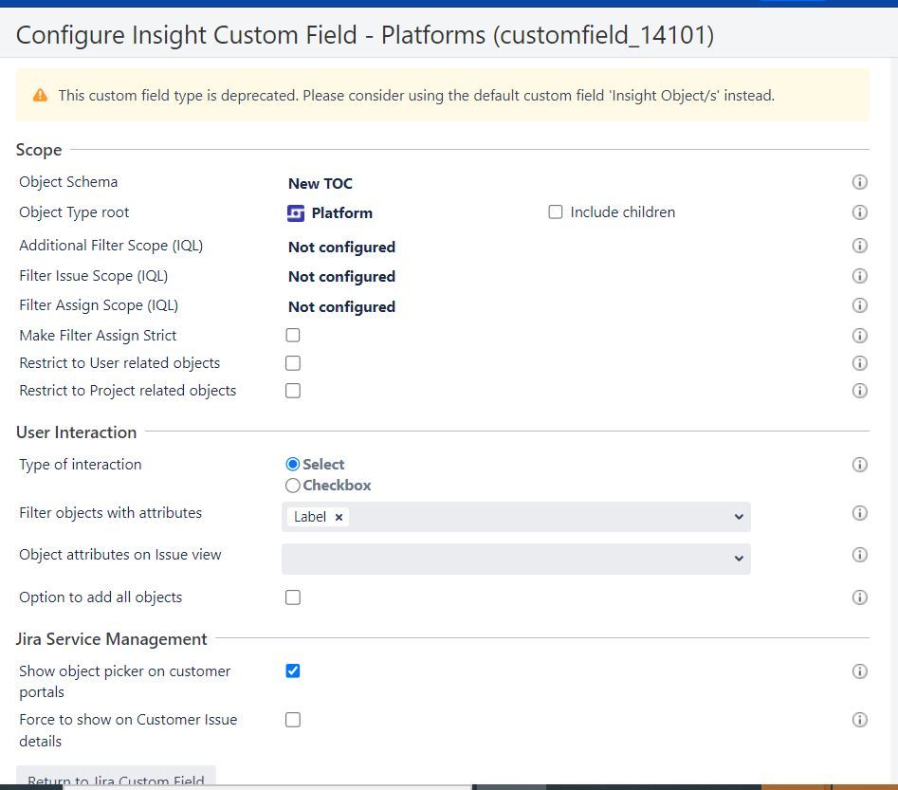Enable Option to add all objects

pyautogui.click(x=293, y=597)
